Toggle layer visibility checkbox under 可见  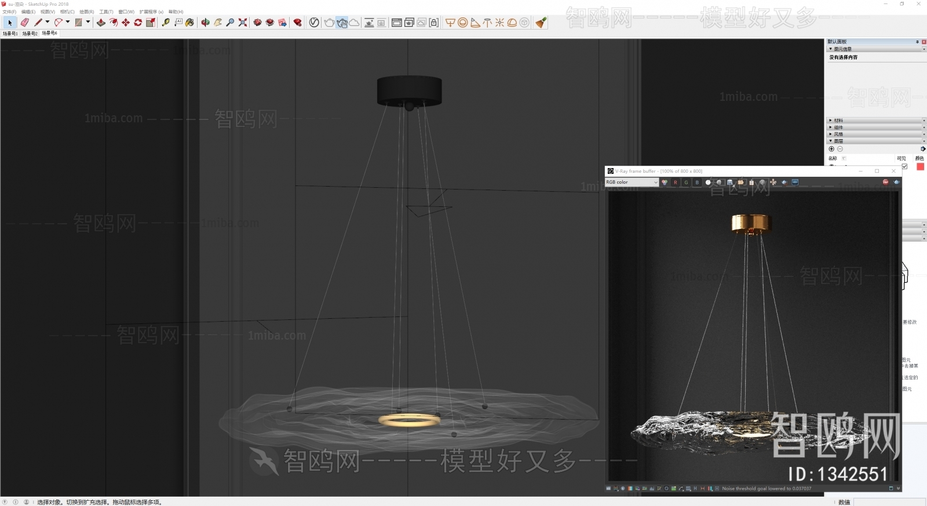tap(904, 166)
